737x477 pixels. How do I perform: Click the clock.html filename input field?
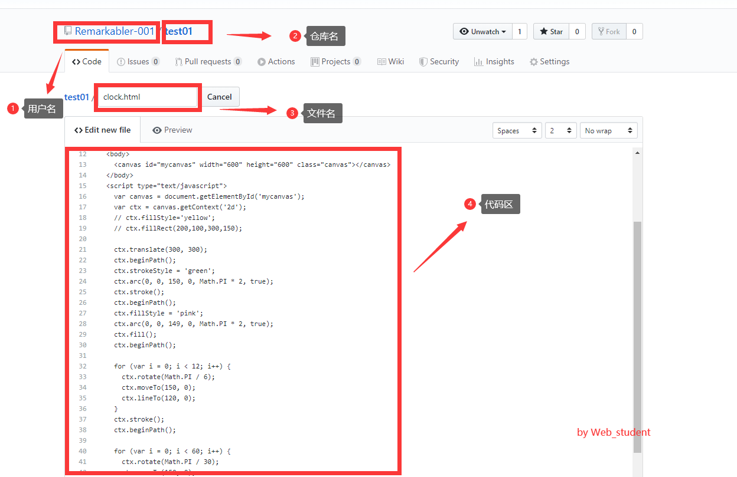pos(147,96)
